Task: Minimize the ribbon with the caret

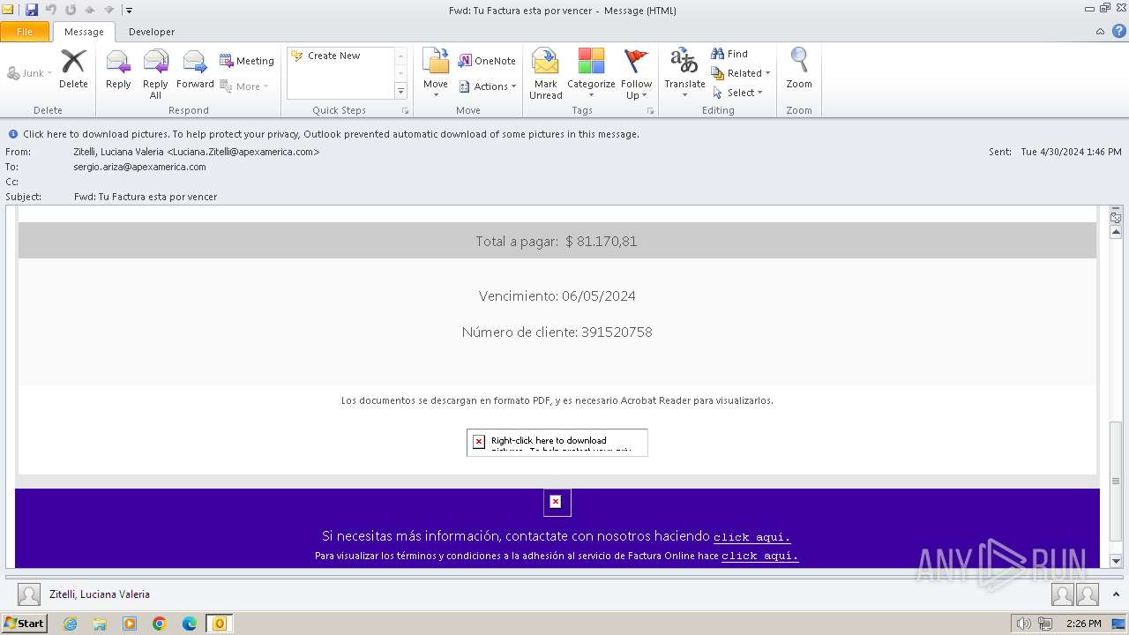Action: [x=1100, y=32]
